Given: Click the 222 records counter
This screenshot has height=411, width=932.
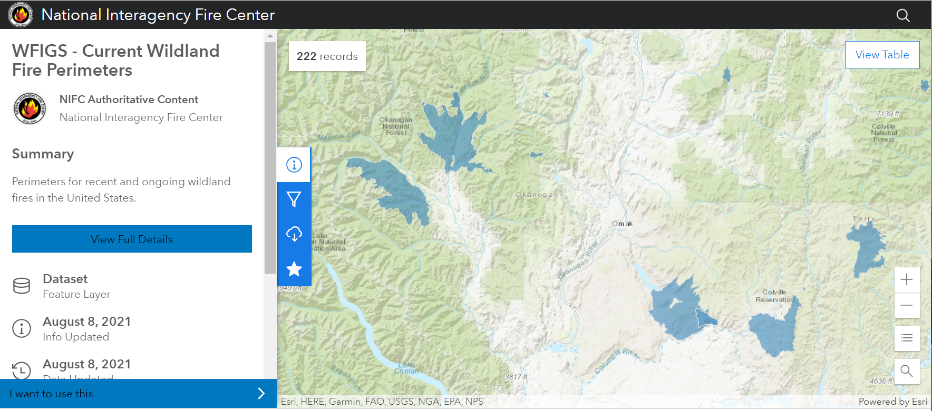Looking at the screenshot, I should tap(327, 56).
